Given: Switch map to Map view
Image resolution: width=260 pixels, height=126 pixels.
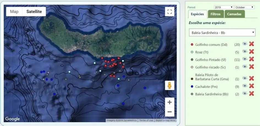Looking at the screenshot, I should coord(14,12).
